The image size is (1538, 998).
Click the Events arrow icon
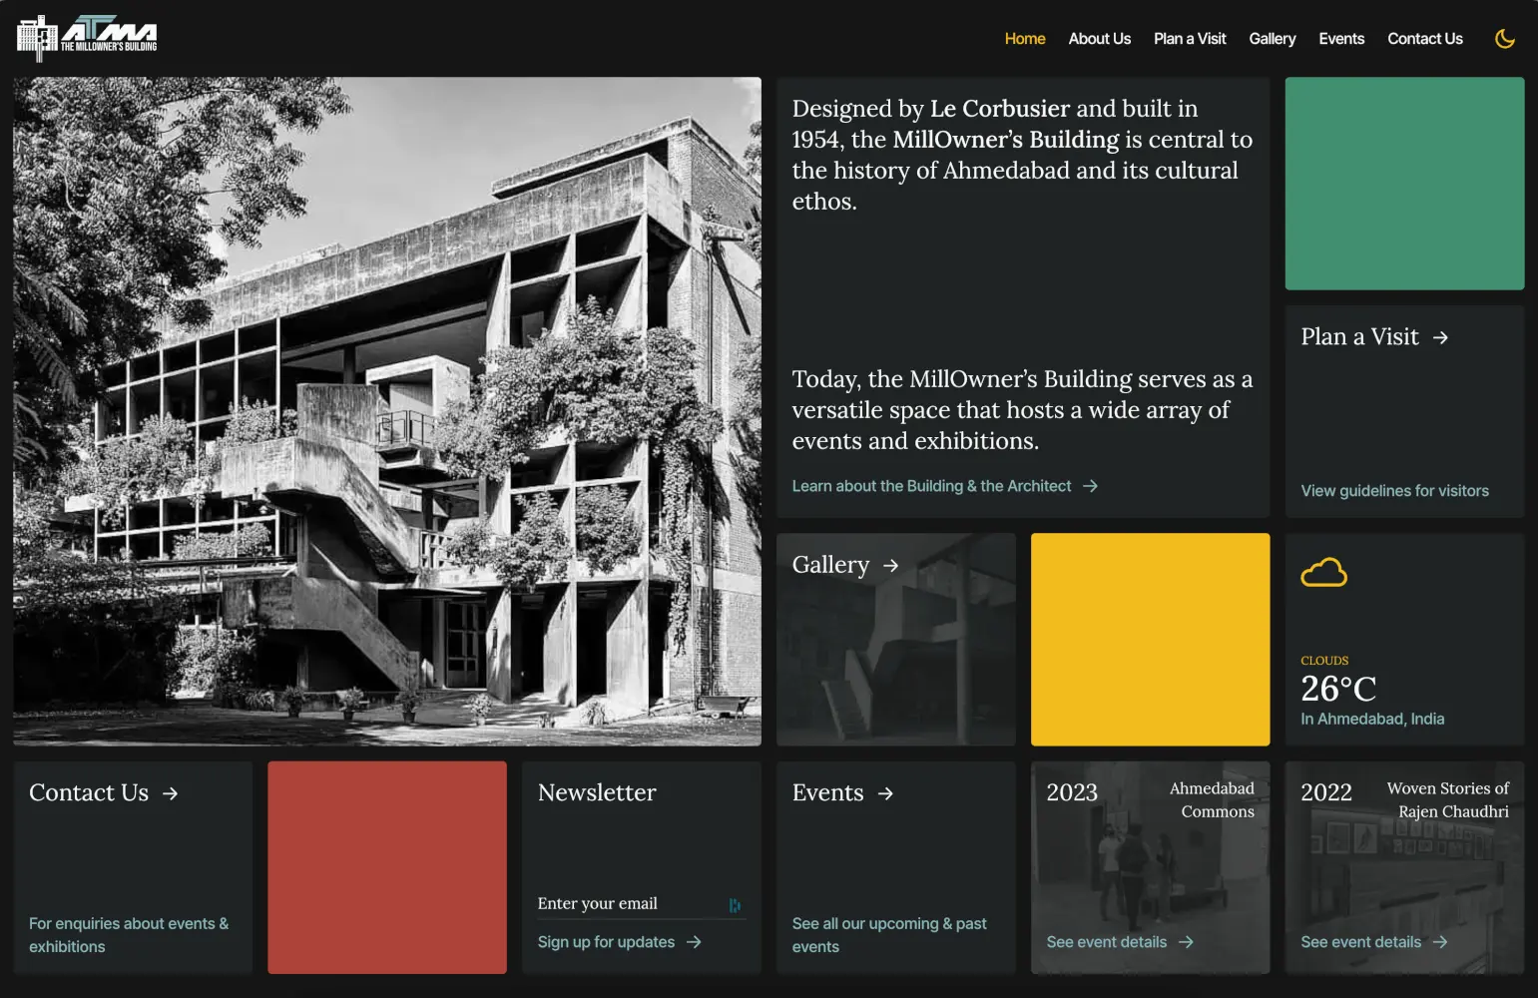click(884, 793)
